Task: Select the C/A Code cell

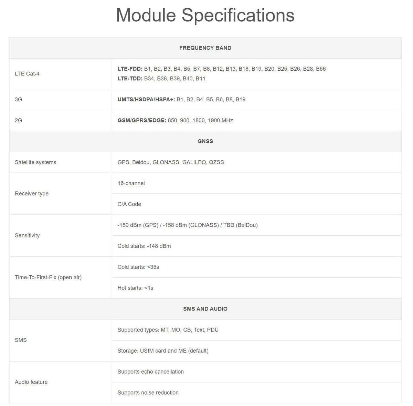Action: point(257,204)
